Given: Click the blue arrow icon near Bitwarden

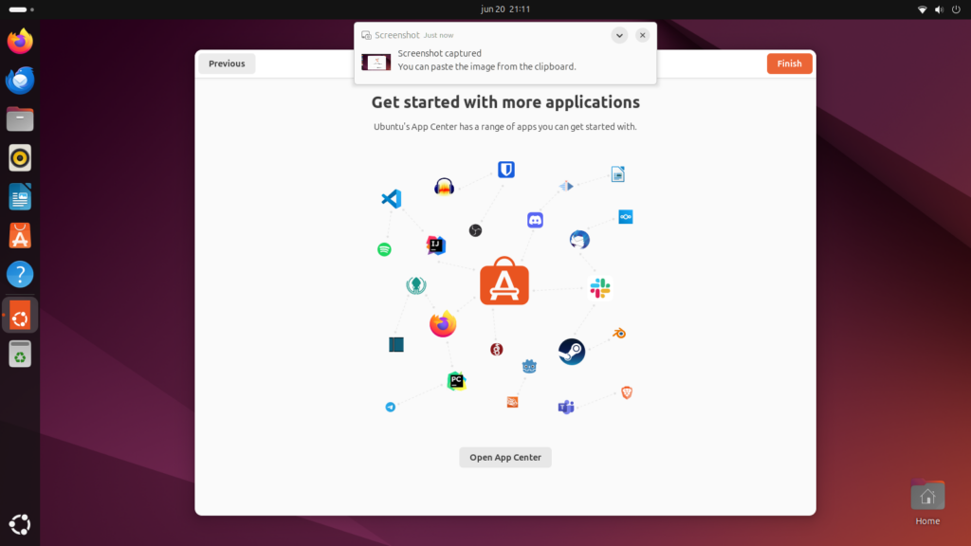Looking at the screenshot, I should (x=566, y=186).
